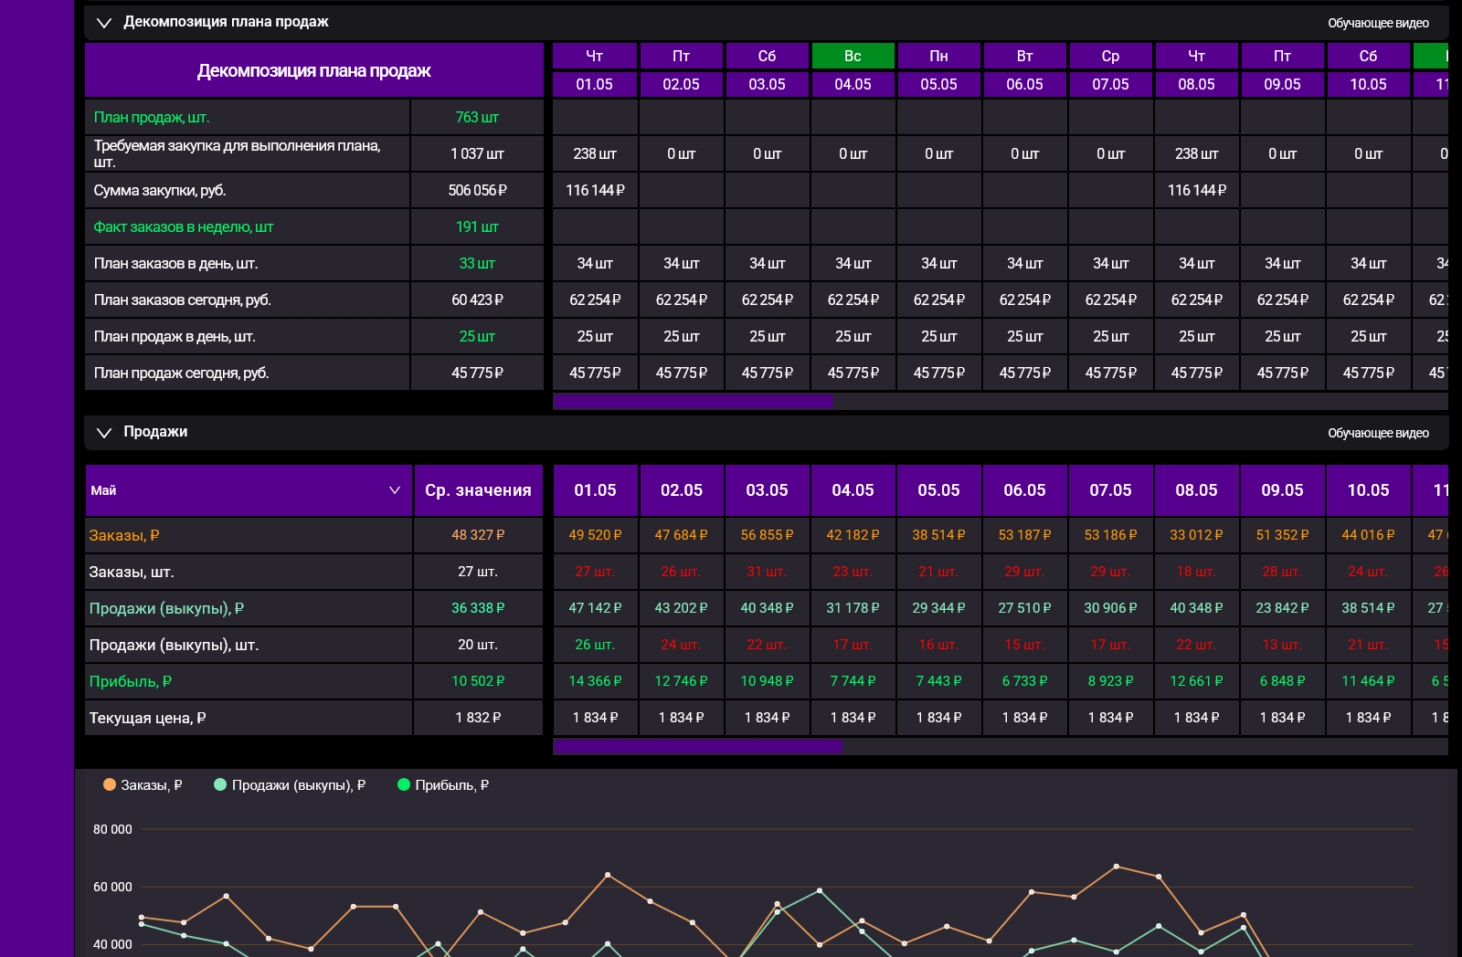Click 506 056 ₽ purchase sum
1462x957 pixels.
pyautogui.click(x=477, y=190)
